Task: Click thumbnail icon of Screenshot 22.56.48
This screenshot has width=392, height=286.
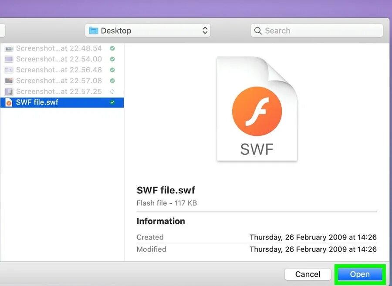Action: (9, 70)
